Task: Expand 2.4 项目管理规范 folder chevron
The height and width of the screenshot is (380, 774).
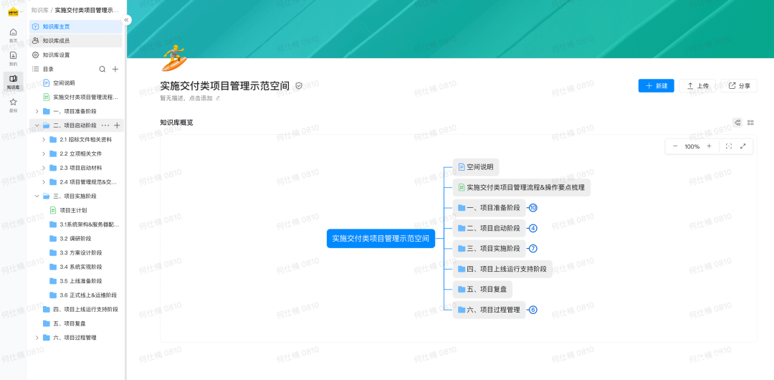Action: [44, 182]
